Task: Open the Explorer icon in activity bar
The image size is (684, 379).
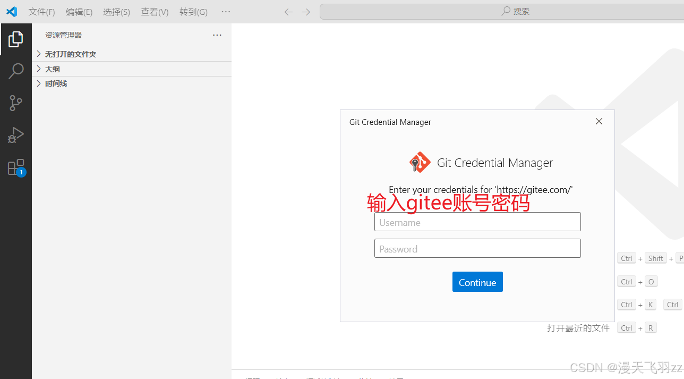Action: (15, 38)
